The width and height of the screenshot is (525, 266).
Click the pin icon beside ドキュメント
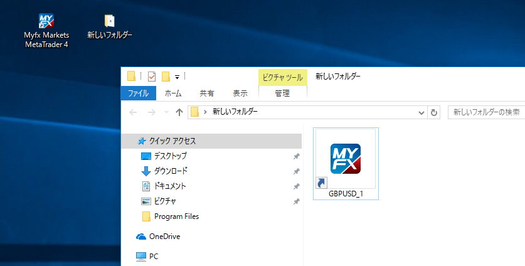click(x=296, y=186)
